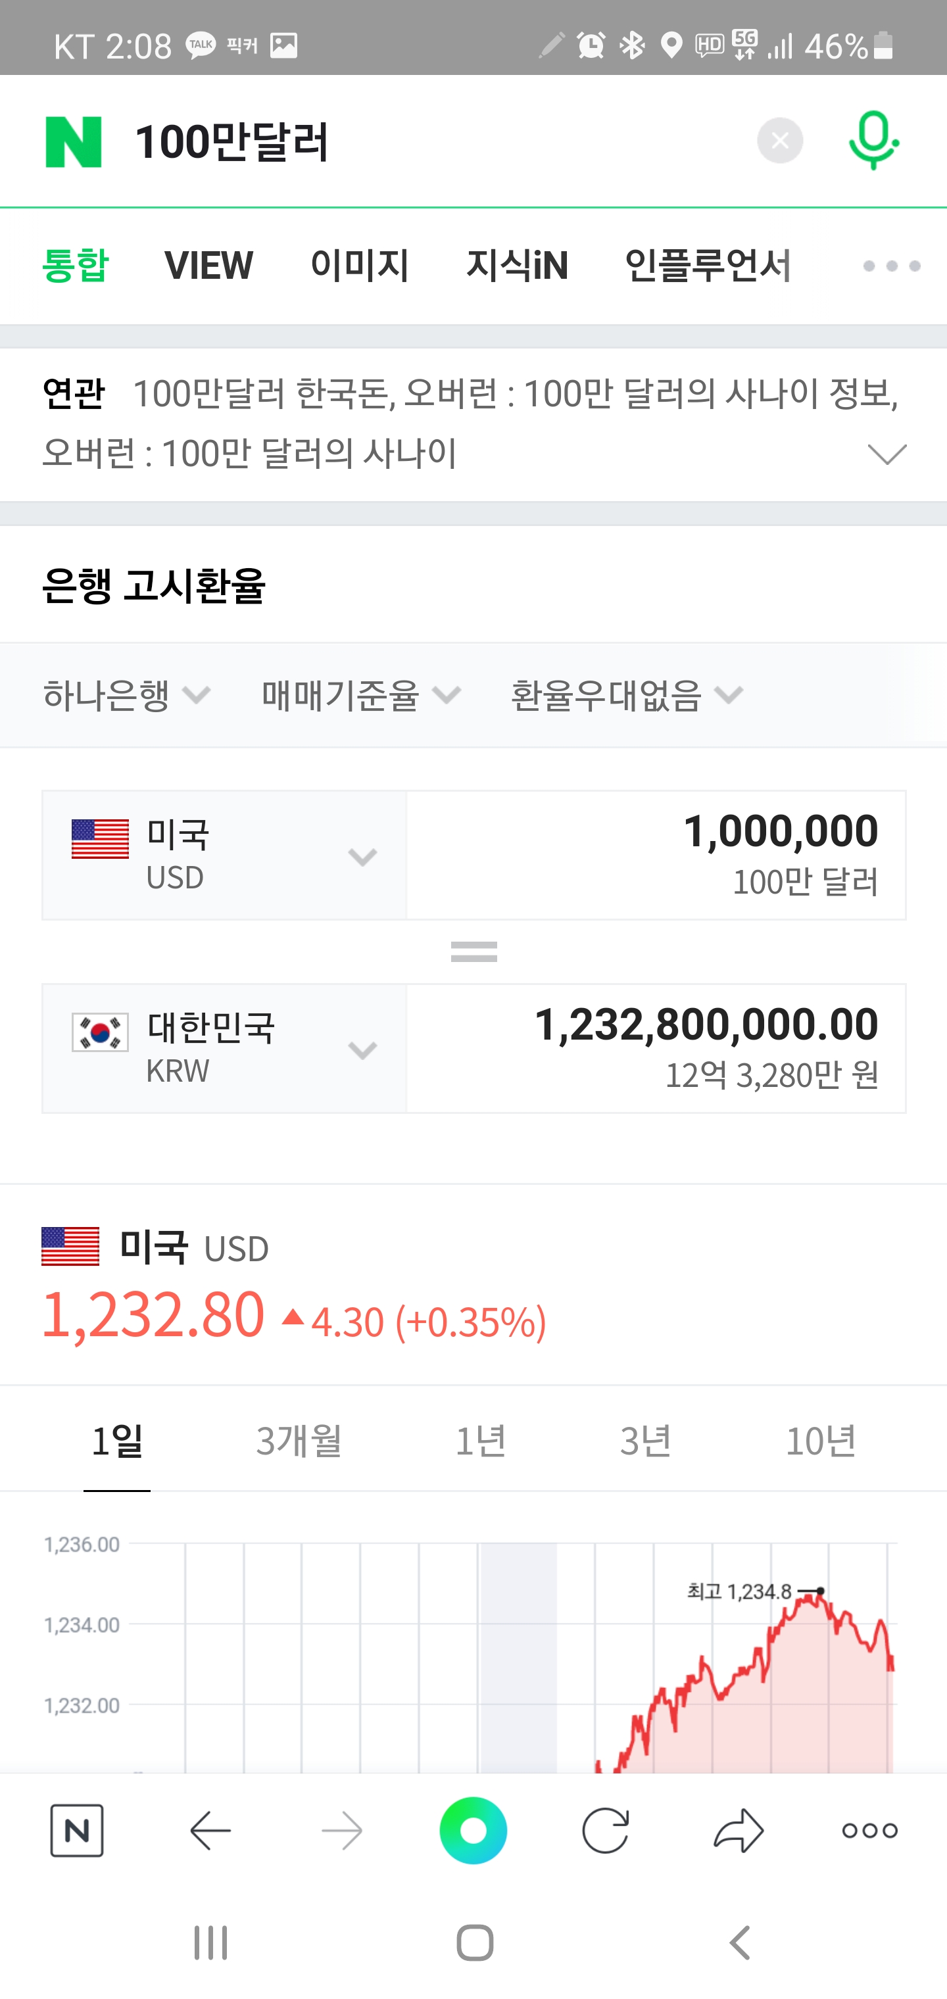Edit the 1,000,000 USD amount field
The width and height of the screenshot is (947, 1999).
[x=656, y=855]
